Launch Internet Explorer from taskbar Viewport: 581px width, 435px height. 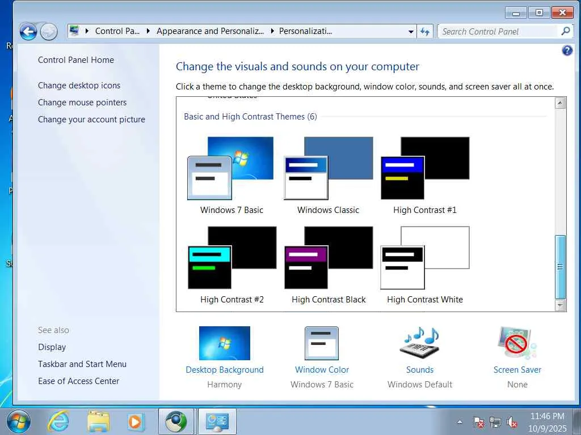point(59,421)
